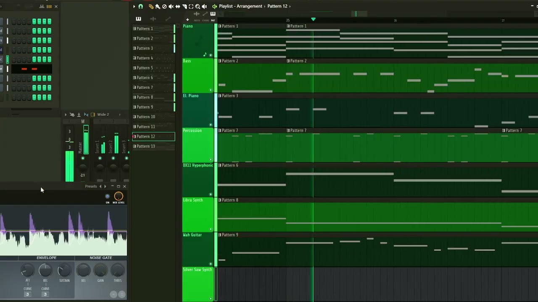Select the Slip tool
Viewport: 538px width, 302px height.
click(x=178, y=6)
